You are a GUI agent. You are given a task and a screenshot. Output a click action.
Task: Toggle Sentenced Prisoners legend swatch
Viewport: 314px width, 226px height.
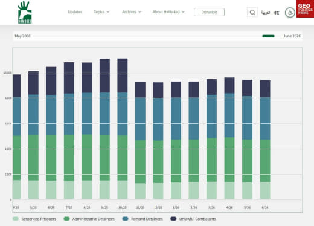pyautogui.click(x=16, y=219)
